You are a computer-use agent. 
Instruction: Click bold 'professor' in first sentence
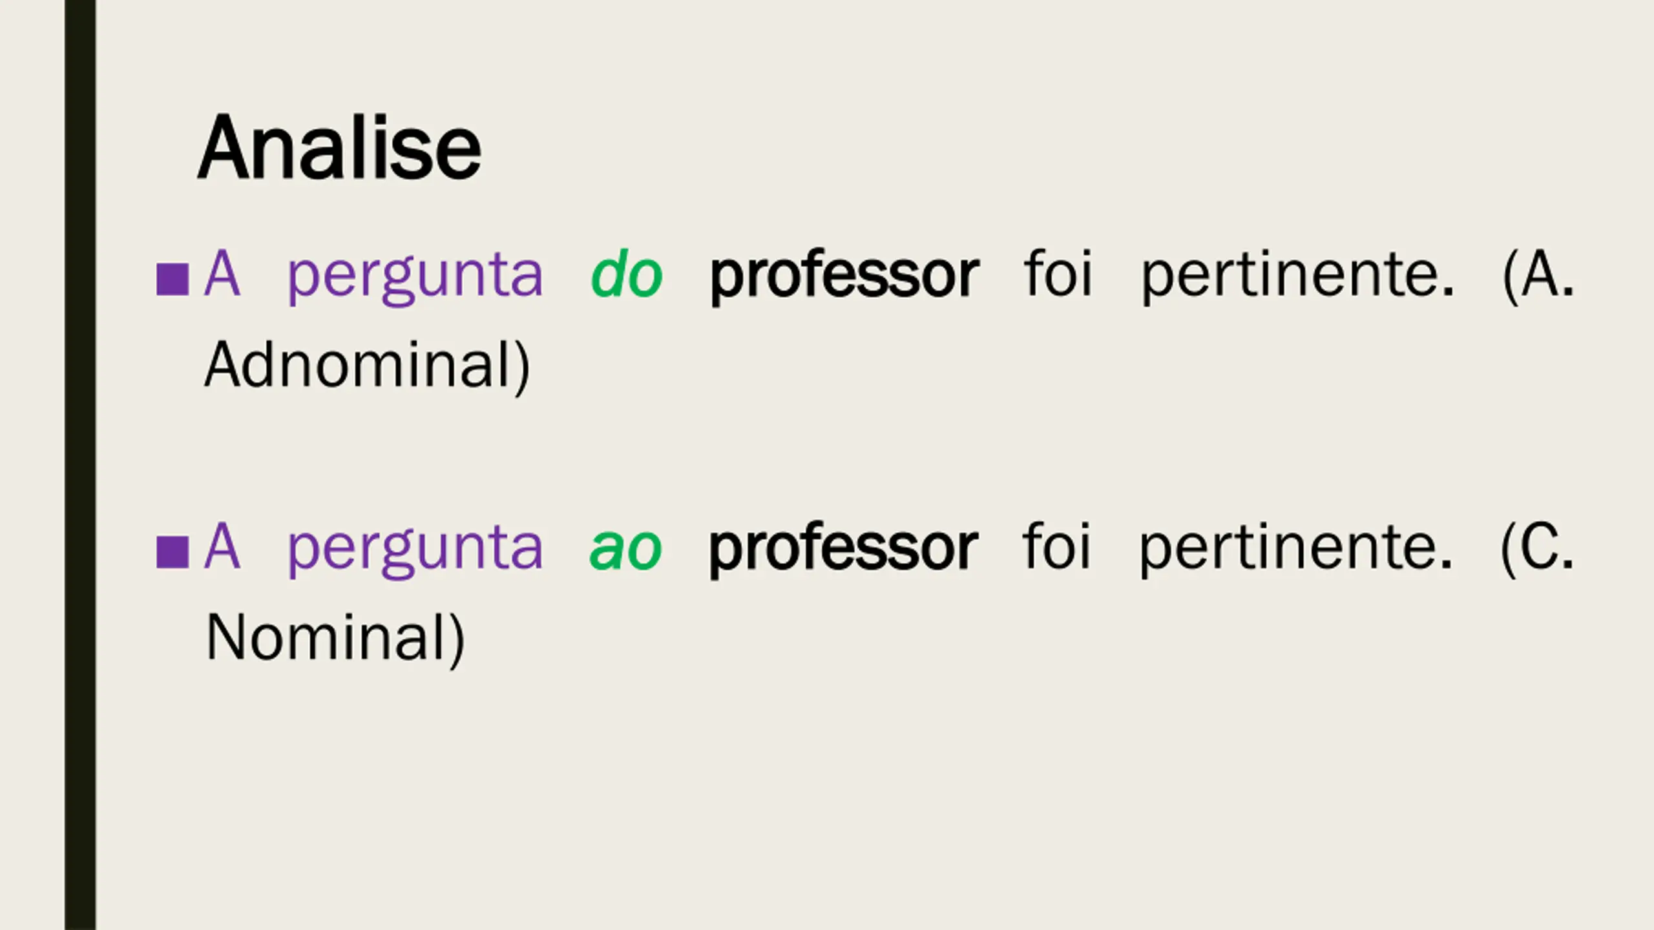click(x=844, y=276)
